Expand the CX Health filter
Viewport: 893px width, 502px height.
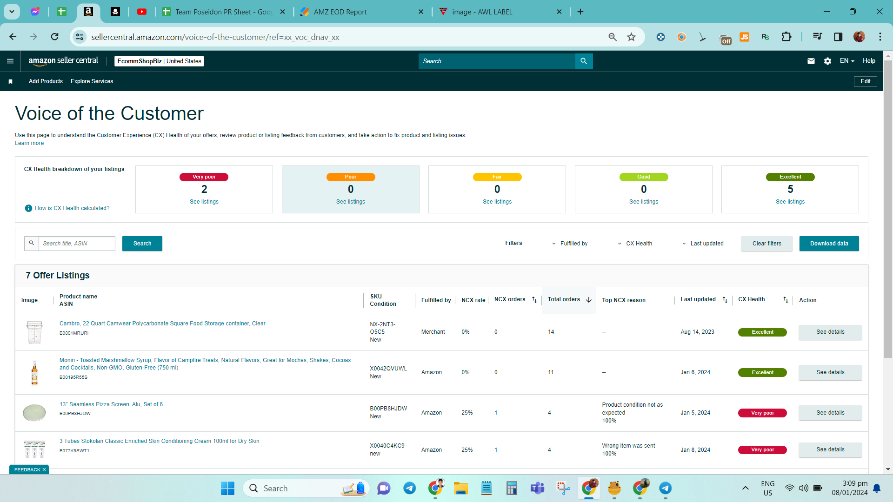635,244
